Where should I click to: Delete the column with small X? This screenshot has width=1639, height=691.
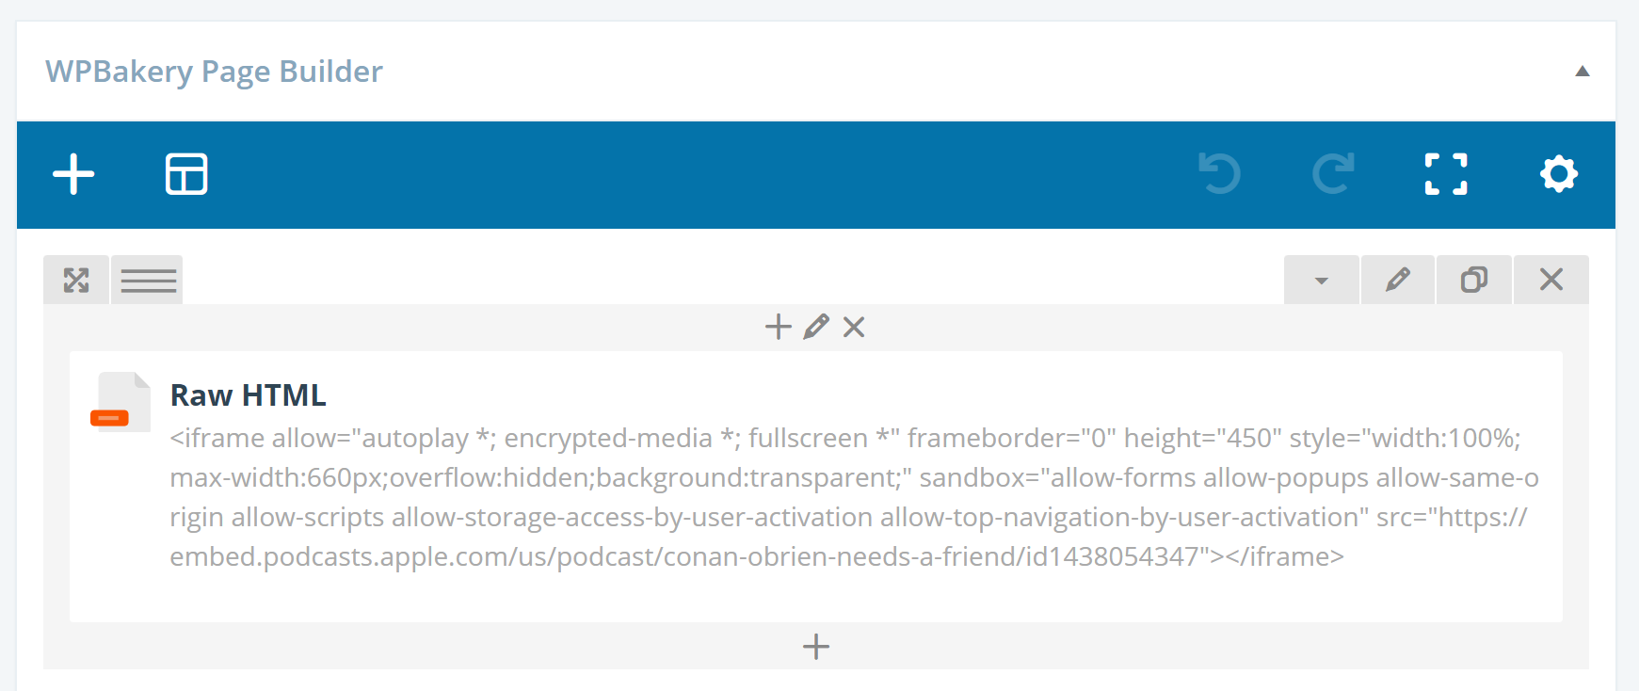(x=854, y=327)
